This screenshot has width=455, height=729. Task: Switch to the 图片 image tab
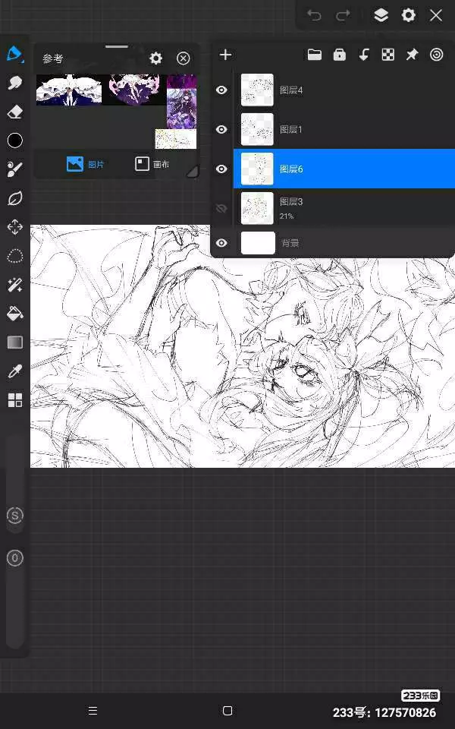(x=86, y=164)
